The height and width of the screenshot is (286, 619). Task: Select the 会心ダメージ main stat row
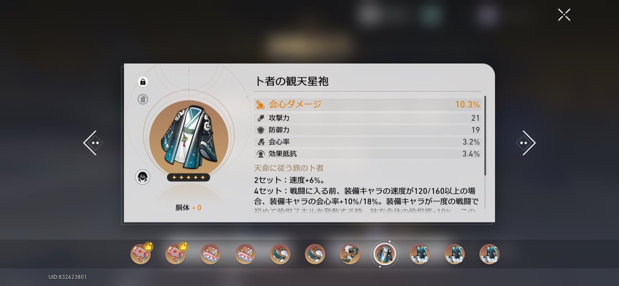(x=368, y=104)
